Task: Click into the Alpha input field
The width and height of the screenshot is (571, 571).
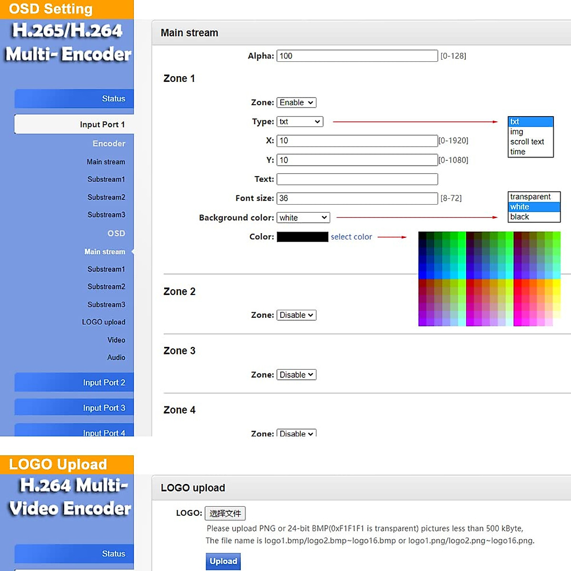Action: (357, 56)
